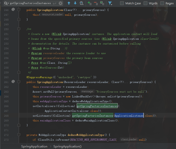Fold the constructor starting at line 246
This screenshot has height=149, width=176.
click(19, 10)
